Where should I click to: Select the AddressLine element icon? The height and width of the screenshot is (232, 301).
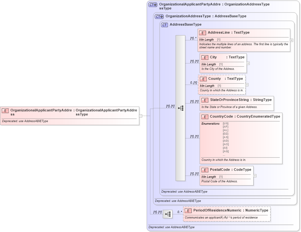click(x=203, y=33)
